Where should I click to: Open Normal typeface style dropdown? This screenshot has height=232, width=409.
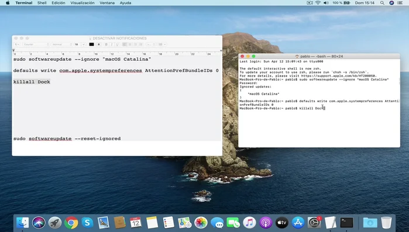tap(62, 44)
